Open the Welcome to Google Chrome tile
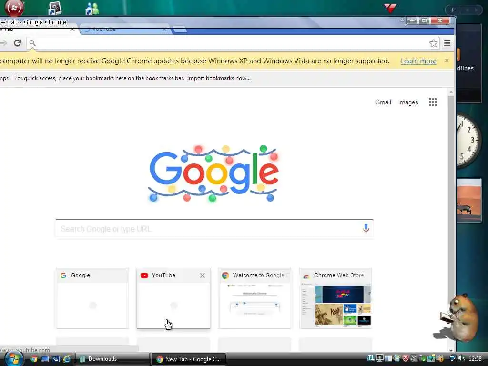The width and height of the screenshot is (488, 366). point(254,298)
